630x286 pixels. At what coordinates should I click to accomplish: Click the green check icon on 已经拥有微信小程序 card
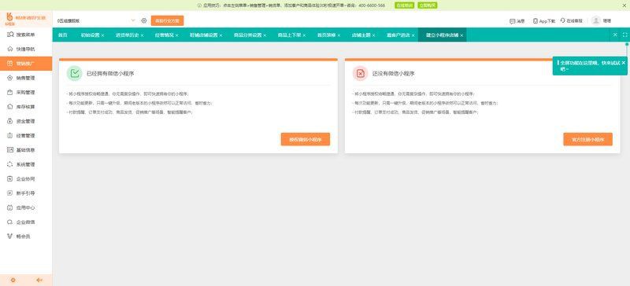74,73
